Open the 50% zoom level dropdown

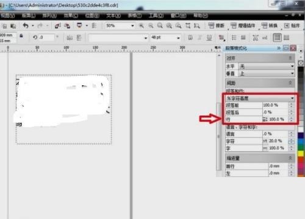pyautogui.click(x=132, y=26)
